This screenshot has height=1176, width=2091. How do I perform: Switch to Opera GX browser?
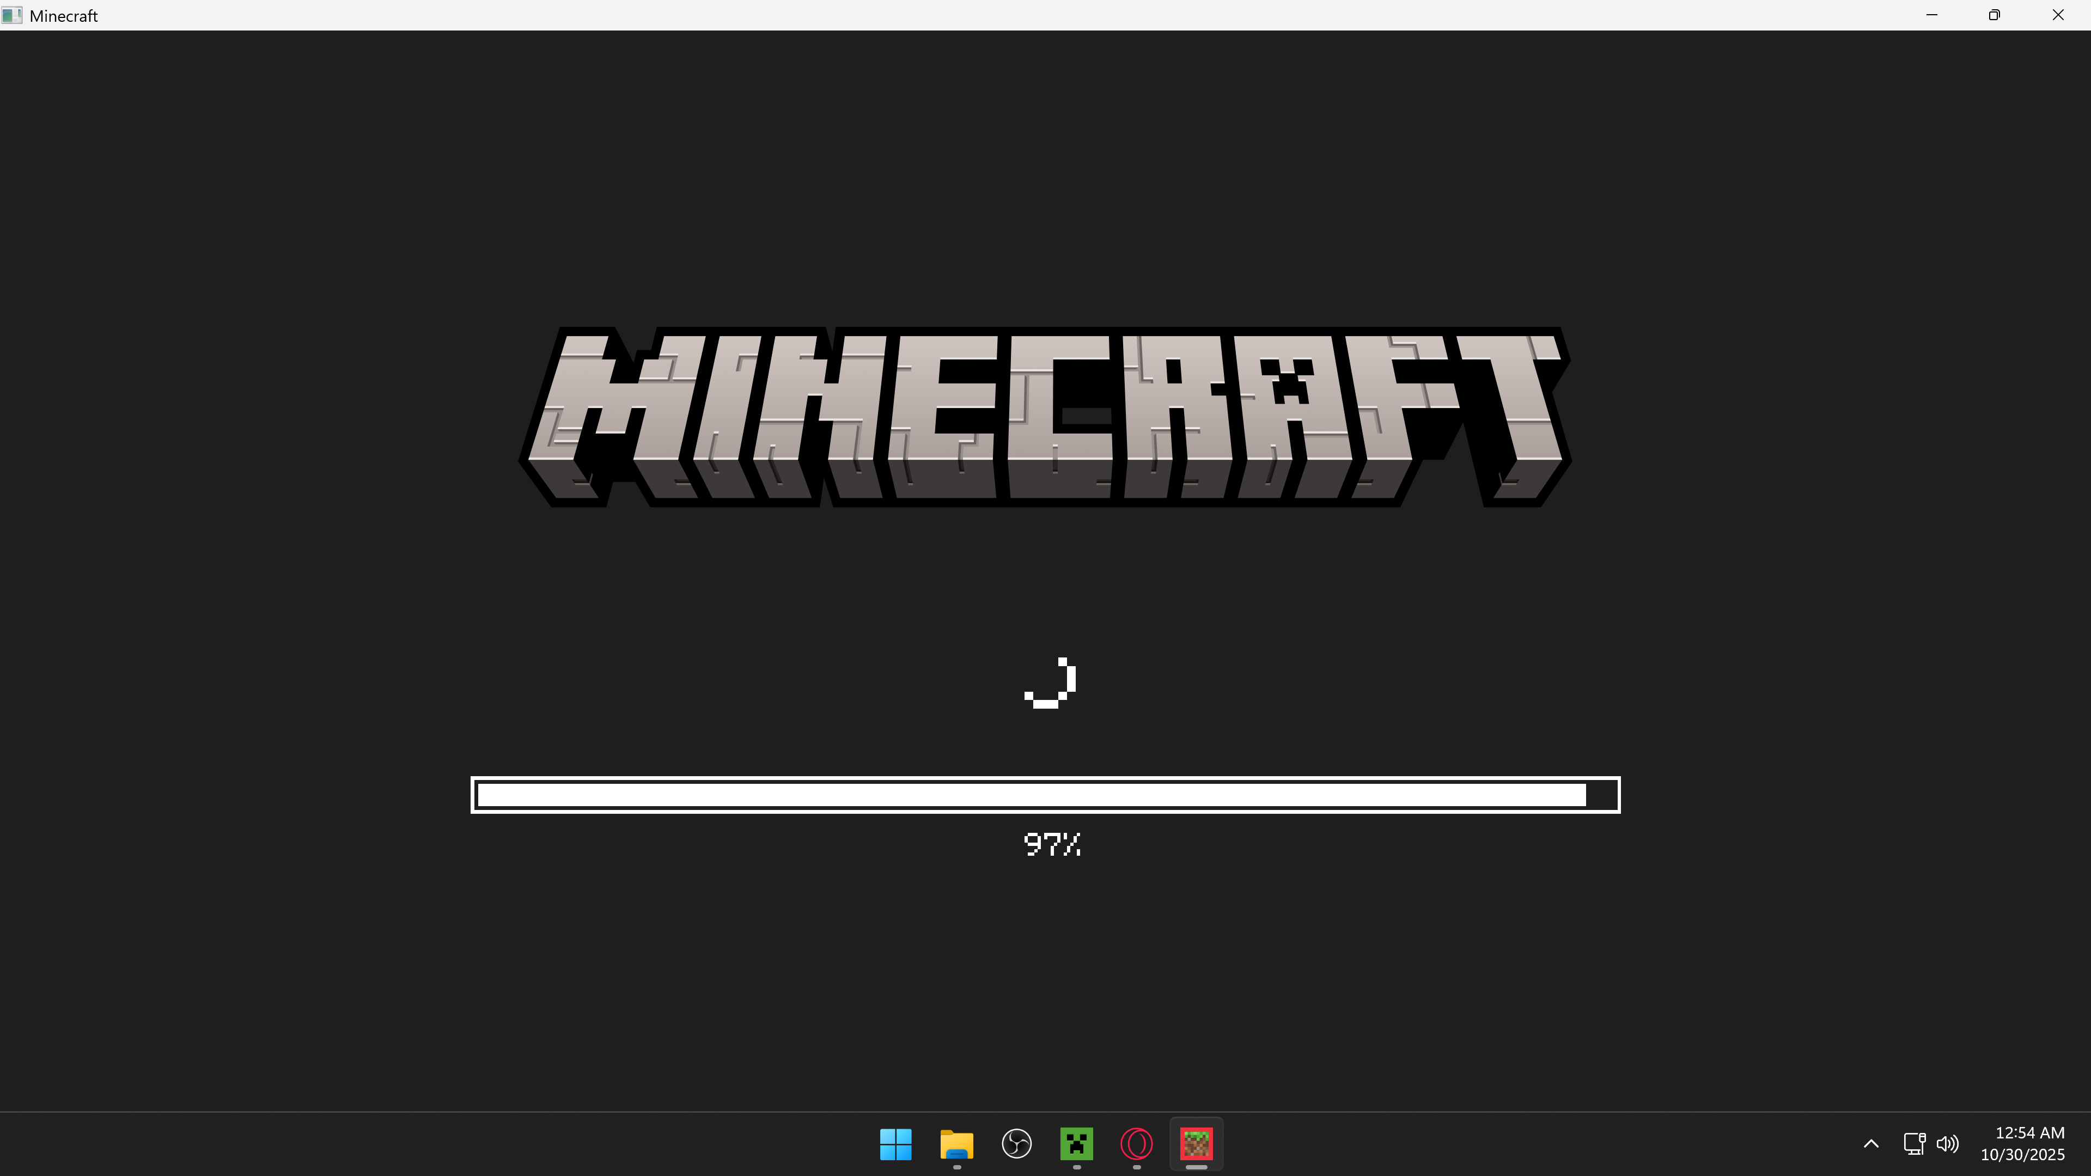1136,1144
